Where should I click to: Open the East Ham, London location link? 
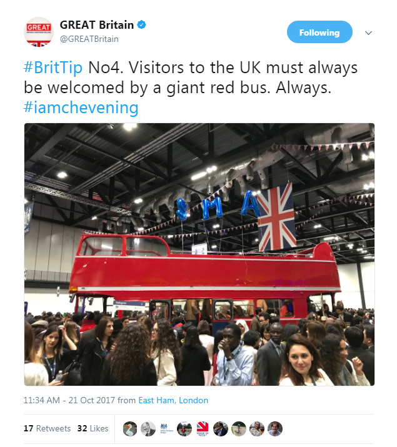(173, 400)
